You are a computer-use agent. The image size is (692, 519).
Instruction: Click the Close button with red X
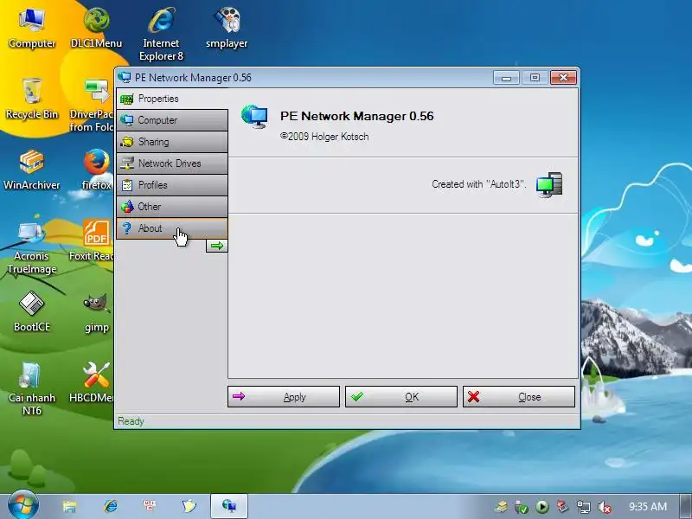pyautogui.click(x=519, y=397)
